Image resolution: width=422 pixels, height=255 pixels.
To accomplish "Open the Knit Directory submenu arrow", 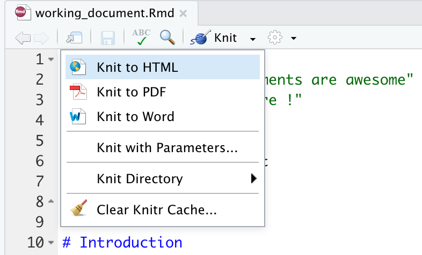I will pos(254,179).
